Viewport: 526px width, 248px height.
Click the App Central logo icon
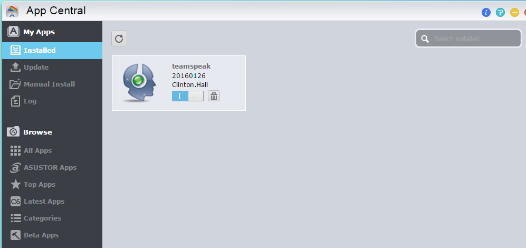point(13,11)
